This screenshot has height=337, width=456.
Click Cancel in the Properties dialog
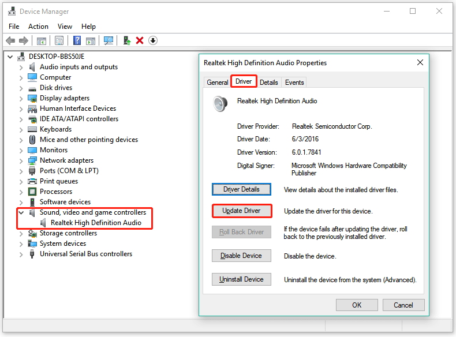coord(403,305)
